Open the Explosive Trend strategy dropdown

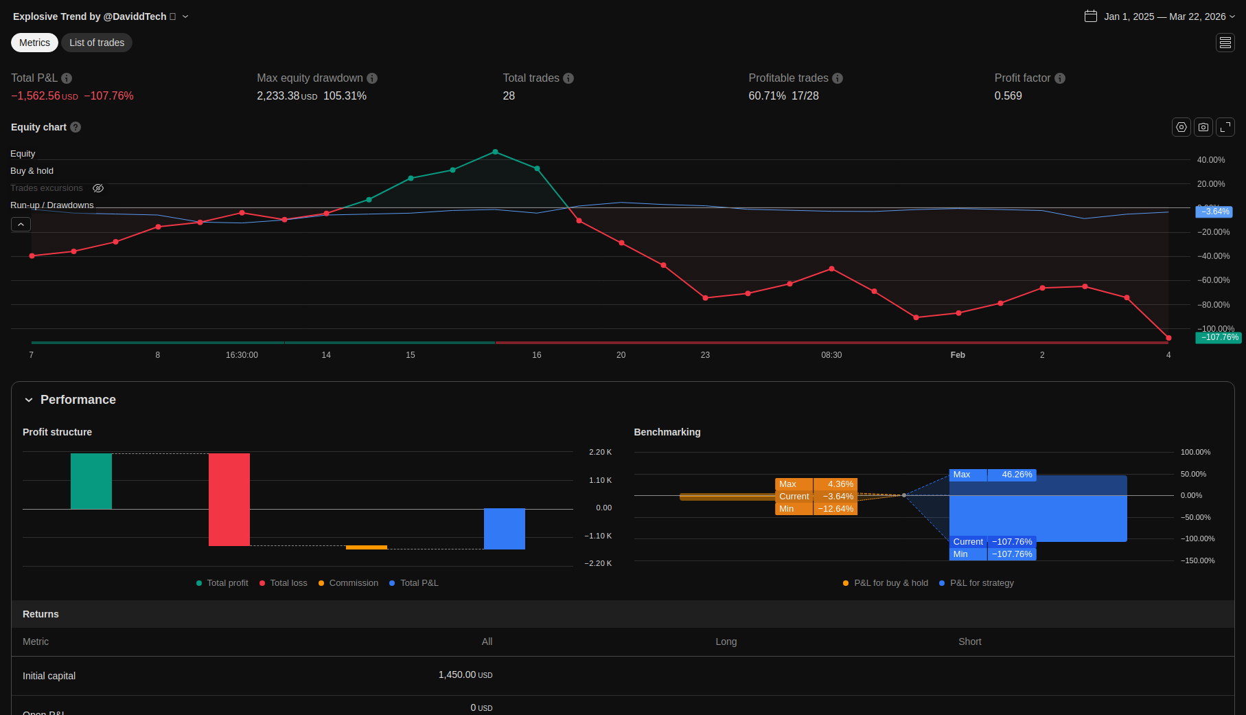[x=185, y=16]
